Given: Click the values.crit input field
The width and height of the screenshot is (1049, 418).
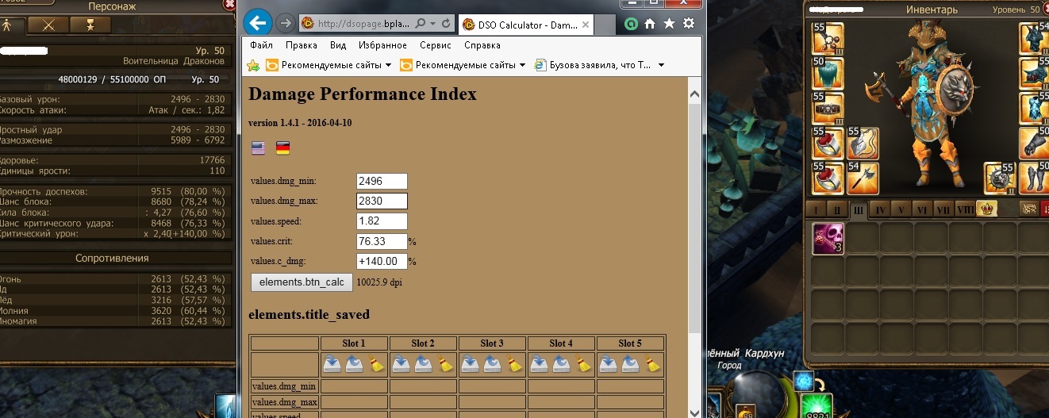Looking at the screenshot, I should pos(382,241).
